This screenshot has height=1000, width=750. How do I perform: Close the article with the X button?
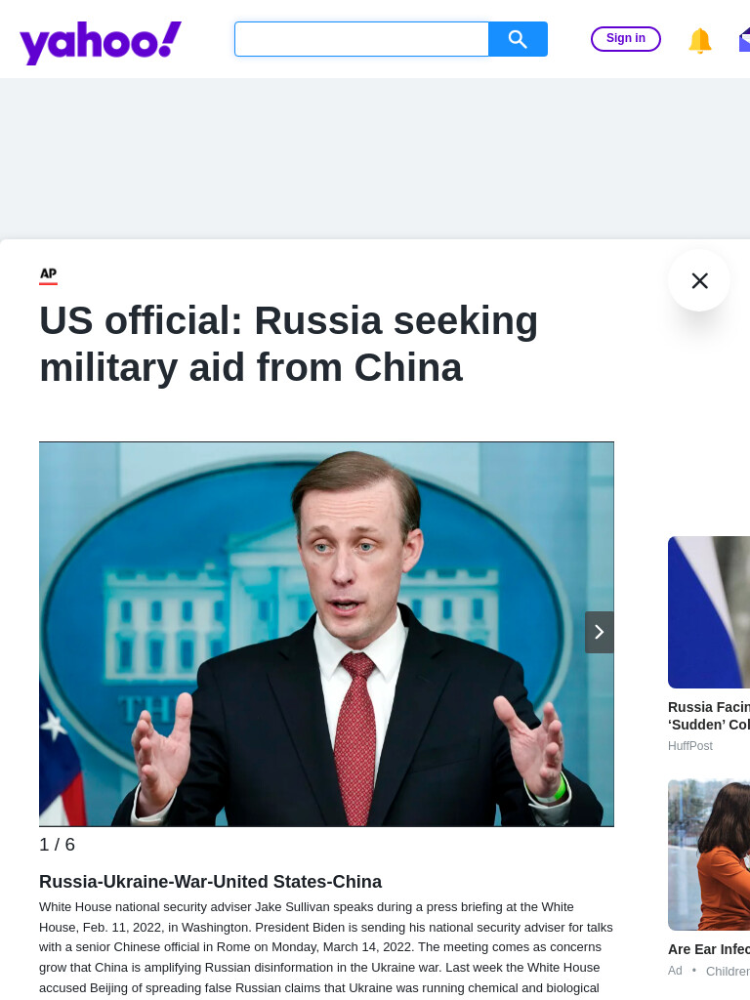699,280
